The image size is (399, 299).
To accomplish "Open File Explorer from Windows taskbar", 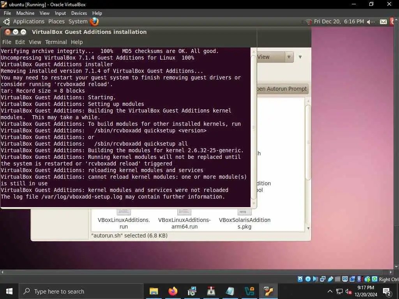I will 154,291.
